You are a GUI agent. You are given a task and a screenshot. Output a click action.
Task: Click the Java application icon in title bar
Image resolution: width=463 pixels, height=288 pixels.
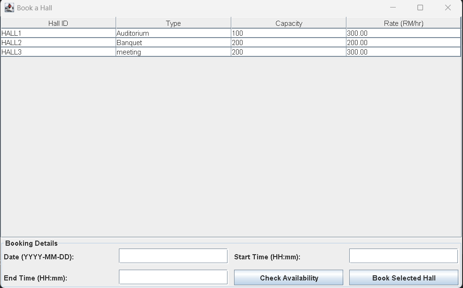click(9, 8)
